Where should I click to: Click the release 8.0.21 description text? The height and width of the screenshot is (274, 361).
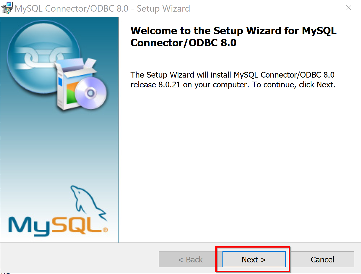[233, 80]
